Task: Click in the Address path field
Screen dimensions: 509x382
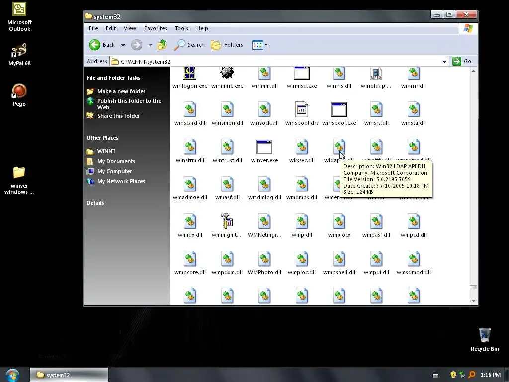Action: (x=276, y=61)
